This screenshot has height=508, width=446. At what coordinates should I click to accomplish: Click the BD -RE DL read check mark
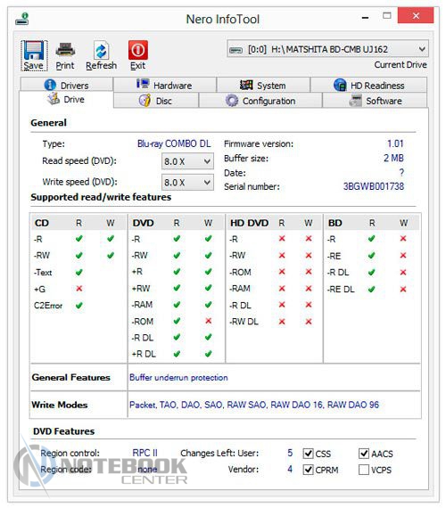pos(371,289)
